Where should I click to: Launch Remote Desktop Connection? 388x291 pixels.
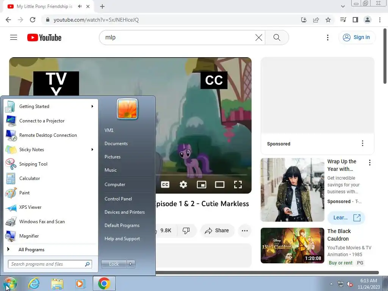[51, 135]
